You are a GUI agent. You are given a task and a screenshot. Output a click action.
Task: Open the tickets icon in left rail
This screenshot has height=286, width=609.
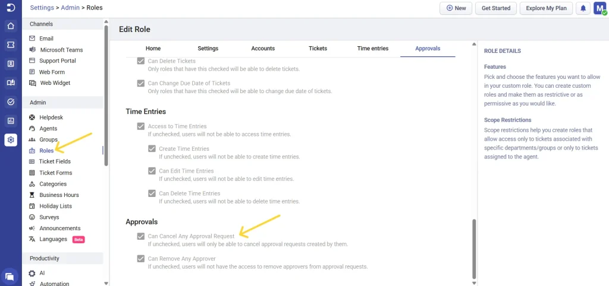coord(11,45)
